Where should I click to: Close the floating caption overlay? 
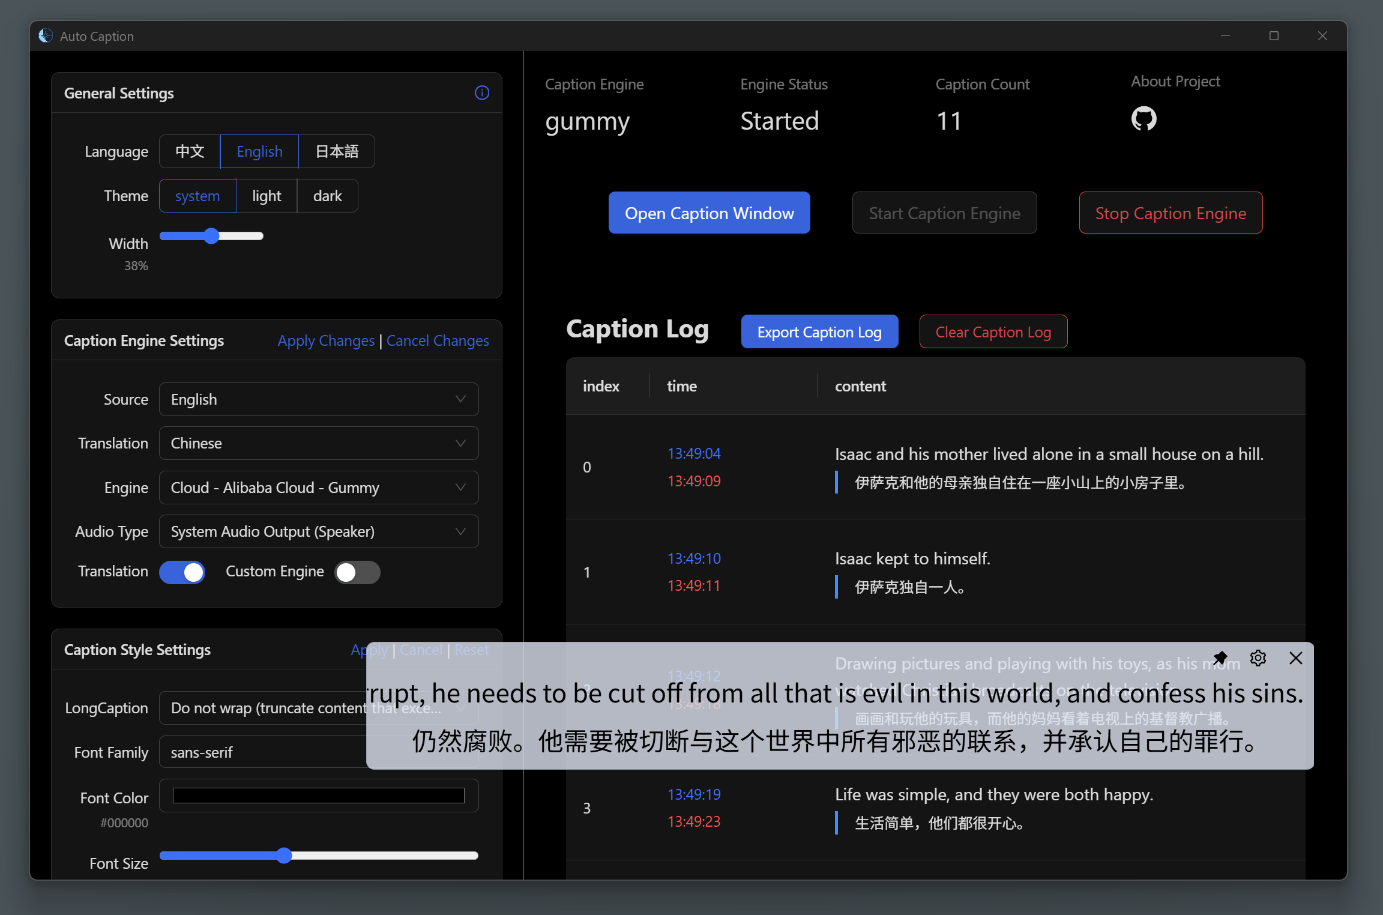1295,658
